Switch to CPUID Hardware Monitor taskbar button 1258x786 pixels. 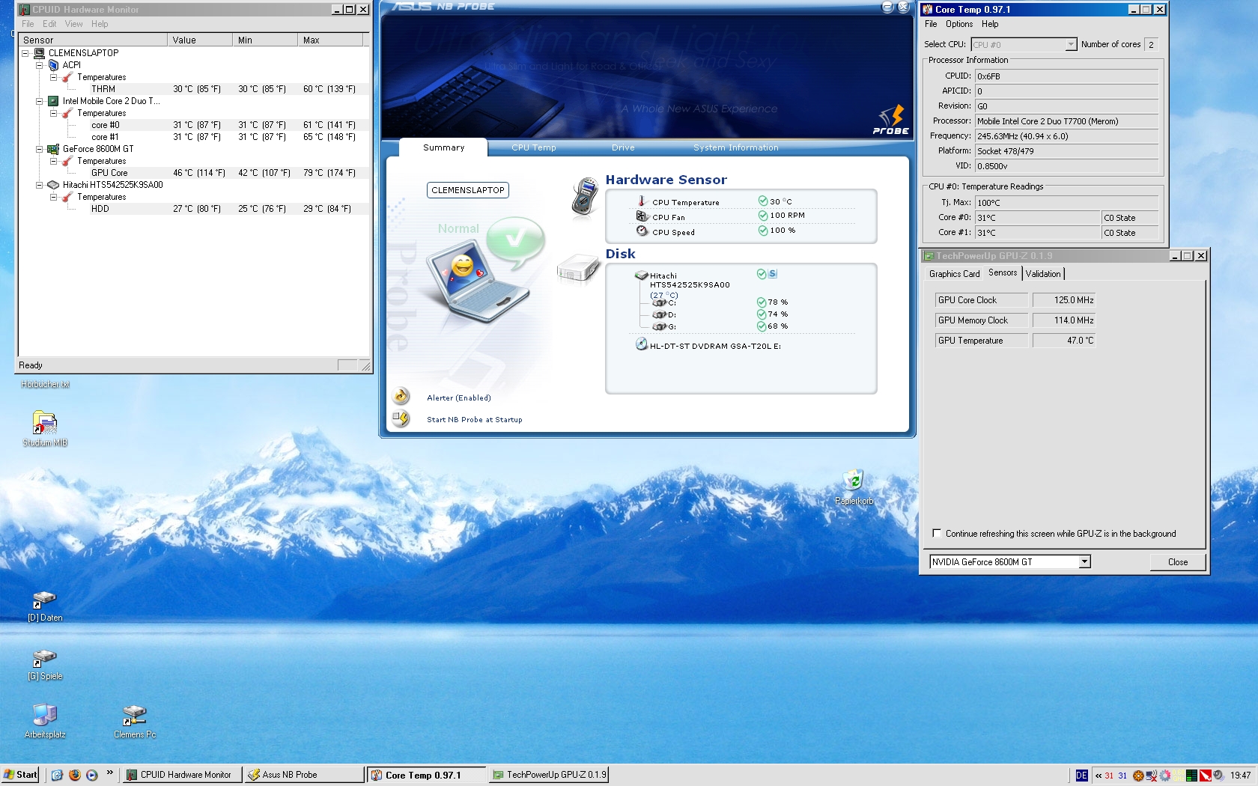tap(180, 775)
